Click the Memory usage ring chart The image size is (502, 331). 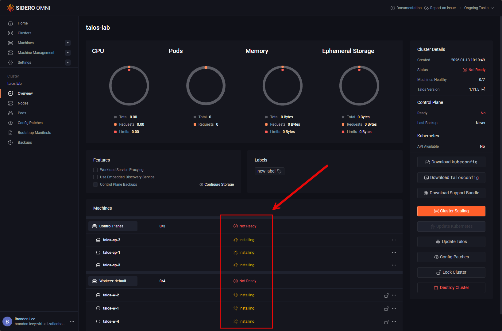pos(283,86)
